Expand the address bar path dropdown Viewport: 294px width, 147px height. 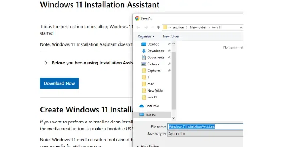click(x=241, y=28)
